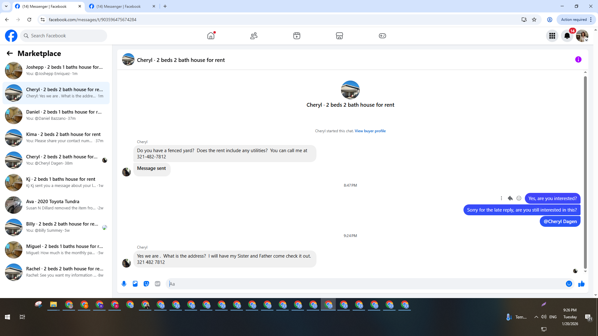The height and width of the screenshot is (336, 598).
Task: Go back from Marketplace chats list
Action: point(10,54)
